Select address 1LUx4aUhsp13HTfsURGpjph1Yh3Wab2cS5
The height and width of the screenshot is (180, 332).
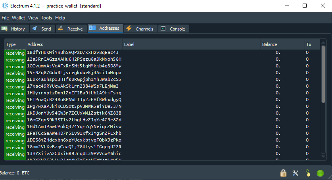74,80
